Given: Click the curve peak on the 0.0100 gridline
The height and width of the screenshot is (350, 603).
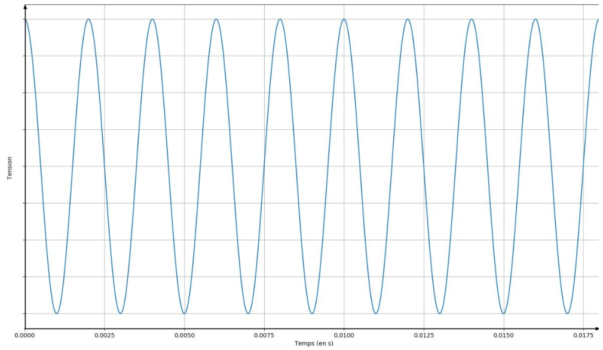Looking at the screenshot, I should 344,19.
